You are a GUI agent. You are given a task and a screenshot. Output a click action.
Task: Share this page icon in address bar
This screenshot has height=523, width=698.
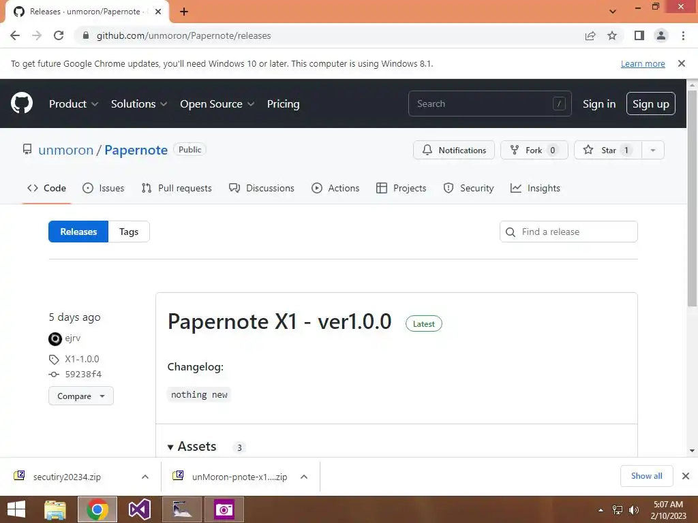pyautogui.click(x=590, y=35)
